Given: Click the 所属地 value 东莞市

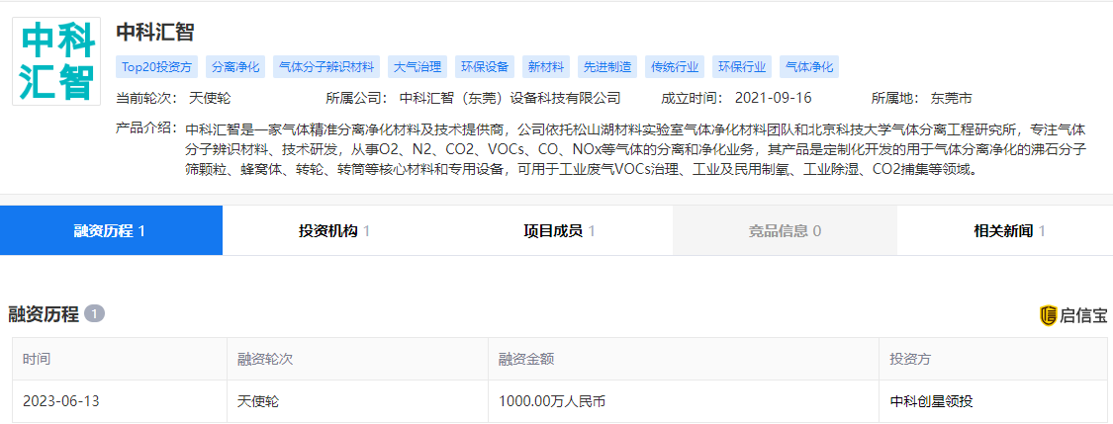Looking at the screenshot, I should pos(952,98).
